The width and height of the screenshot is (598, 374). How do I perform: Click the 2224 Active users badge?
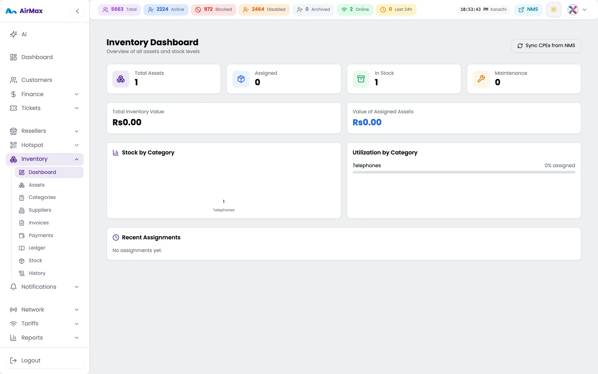[x=166, y=10]
